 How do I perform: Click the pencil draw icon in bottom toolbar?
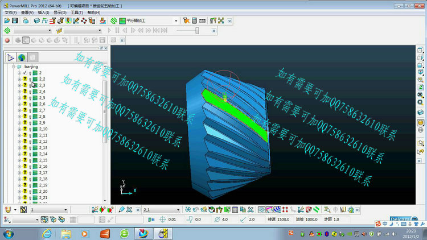click(121, 209)
